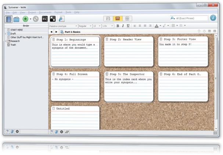Expand the Draft folder
The width and height of the screenshot is (223, 155).
[6, 34]
